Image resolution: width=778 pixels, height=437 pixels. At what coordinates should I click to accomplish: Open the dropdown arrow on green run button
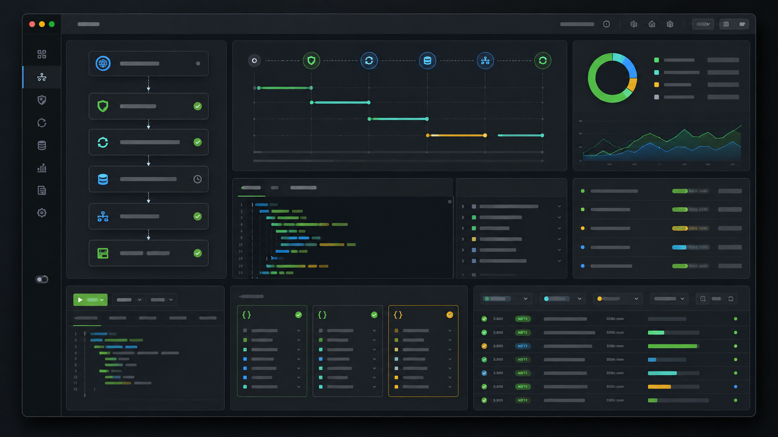coord(102,300)
